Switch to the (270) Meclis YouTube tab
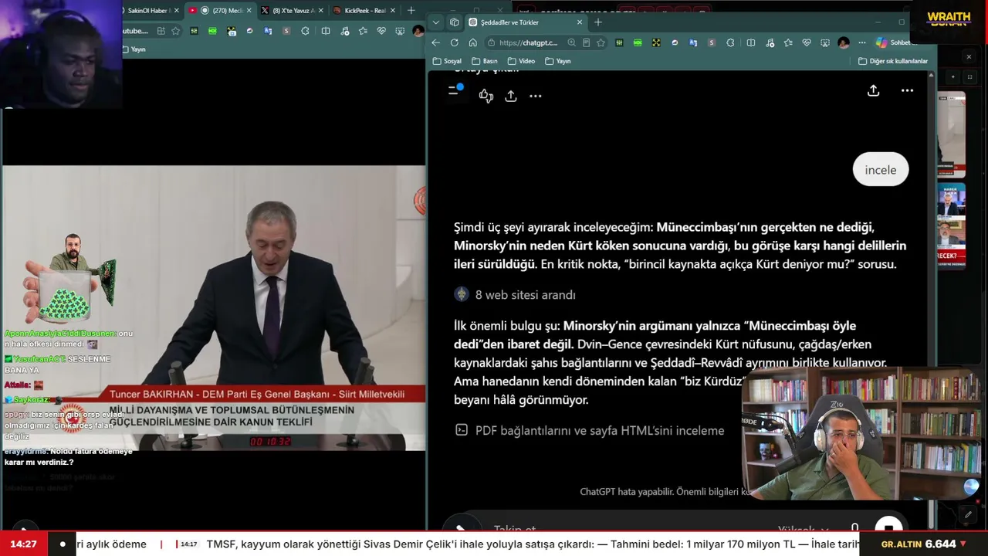Screen dimensions: 988x556 pyautogui.click(x=220, y=11)
